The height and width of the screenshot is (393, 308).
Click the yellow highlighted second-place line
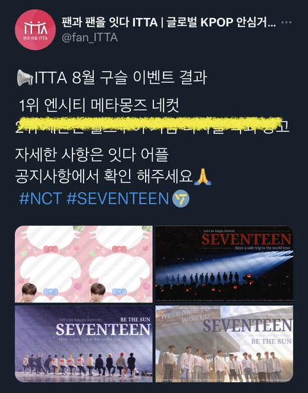(152, 126)
